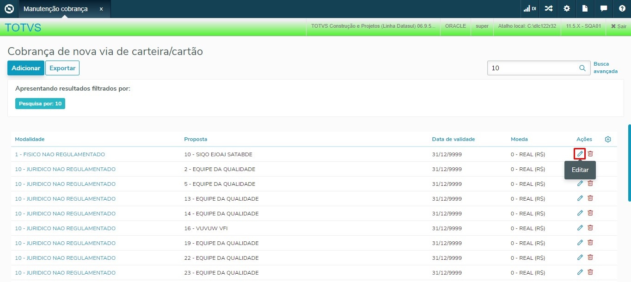631x282 pixels.
Task: Click the TOTVS brand text
Action: click(23, 28)
